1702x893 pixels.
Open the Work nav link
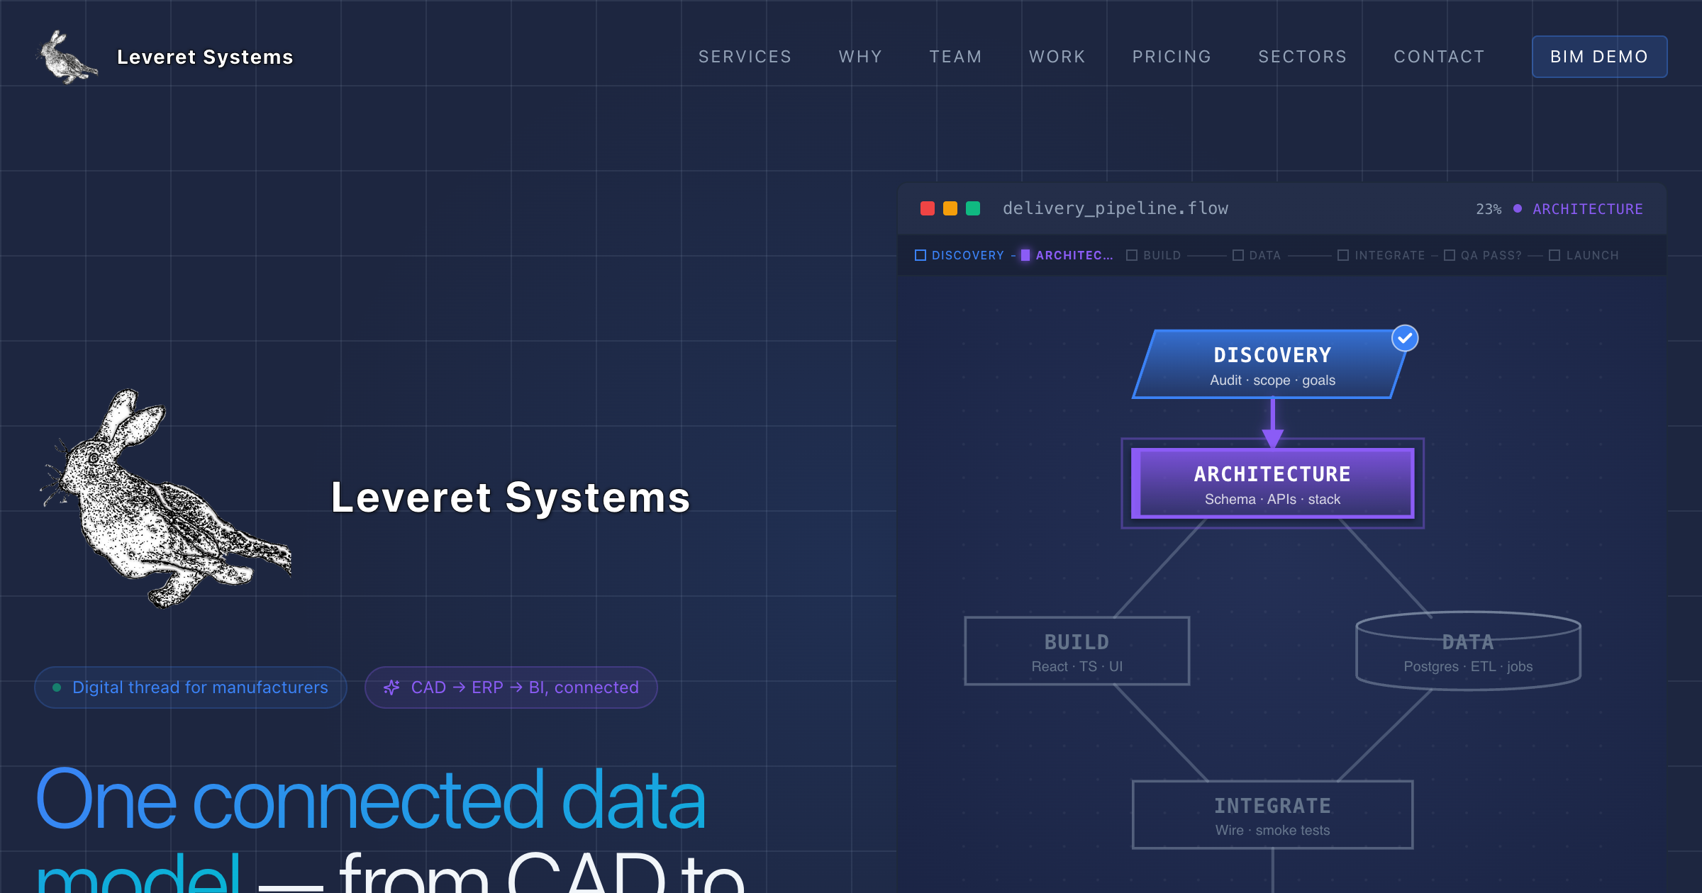(1057, 57)
